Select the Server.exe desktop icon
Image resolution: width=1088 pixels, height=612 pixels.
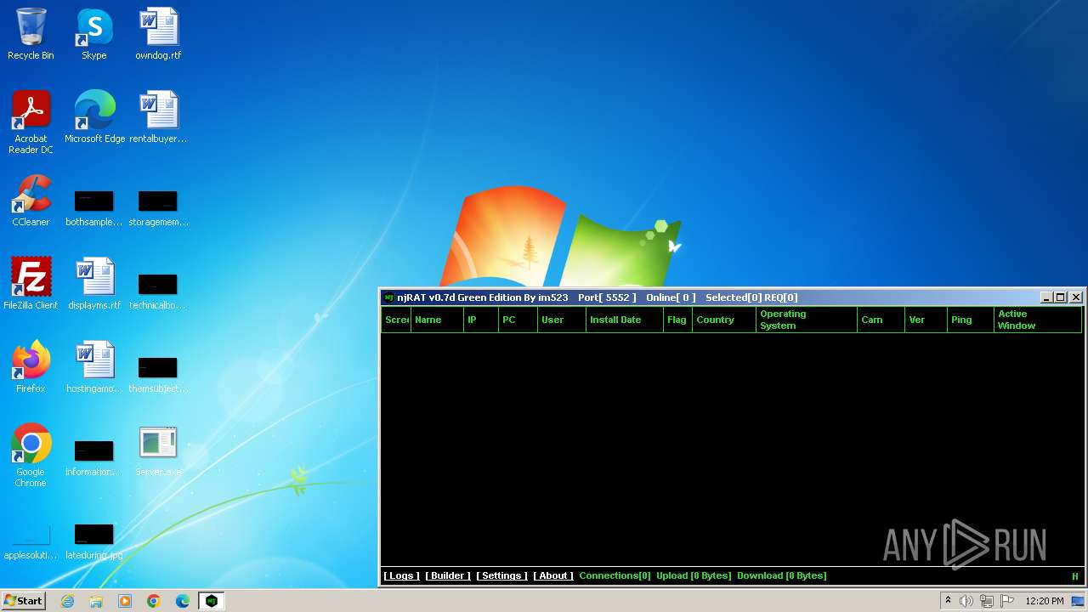[x=158, y=450]
